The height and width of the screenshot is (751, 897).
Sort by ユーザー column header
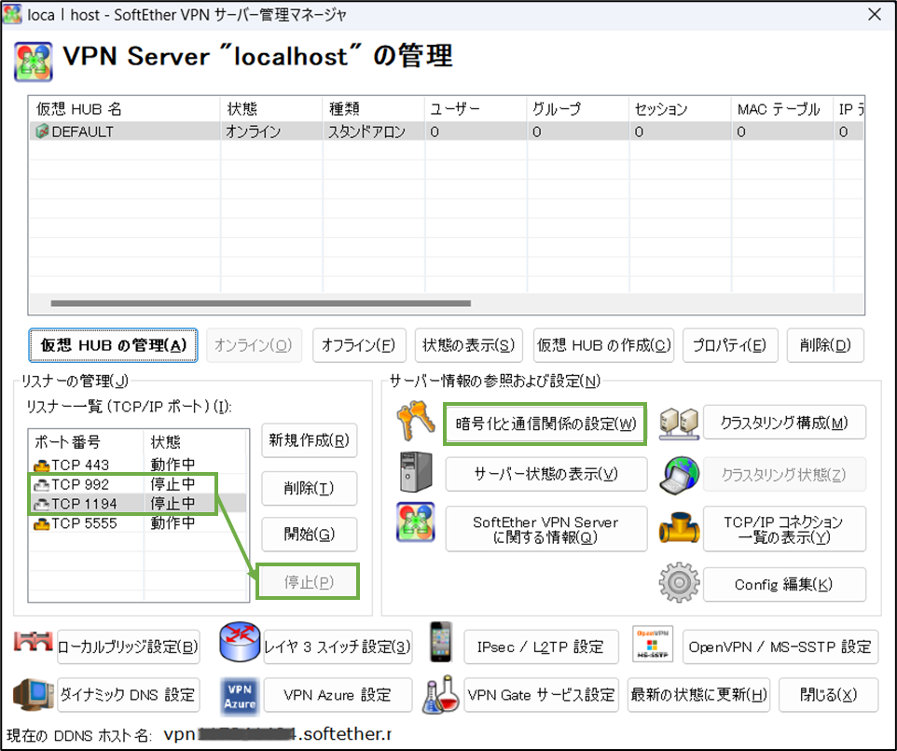coord(476,109)
